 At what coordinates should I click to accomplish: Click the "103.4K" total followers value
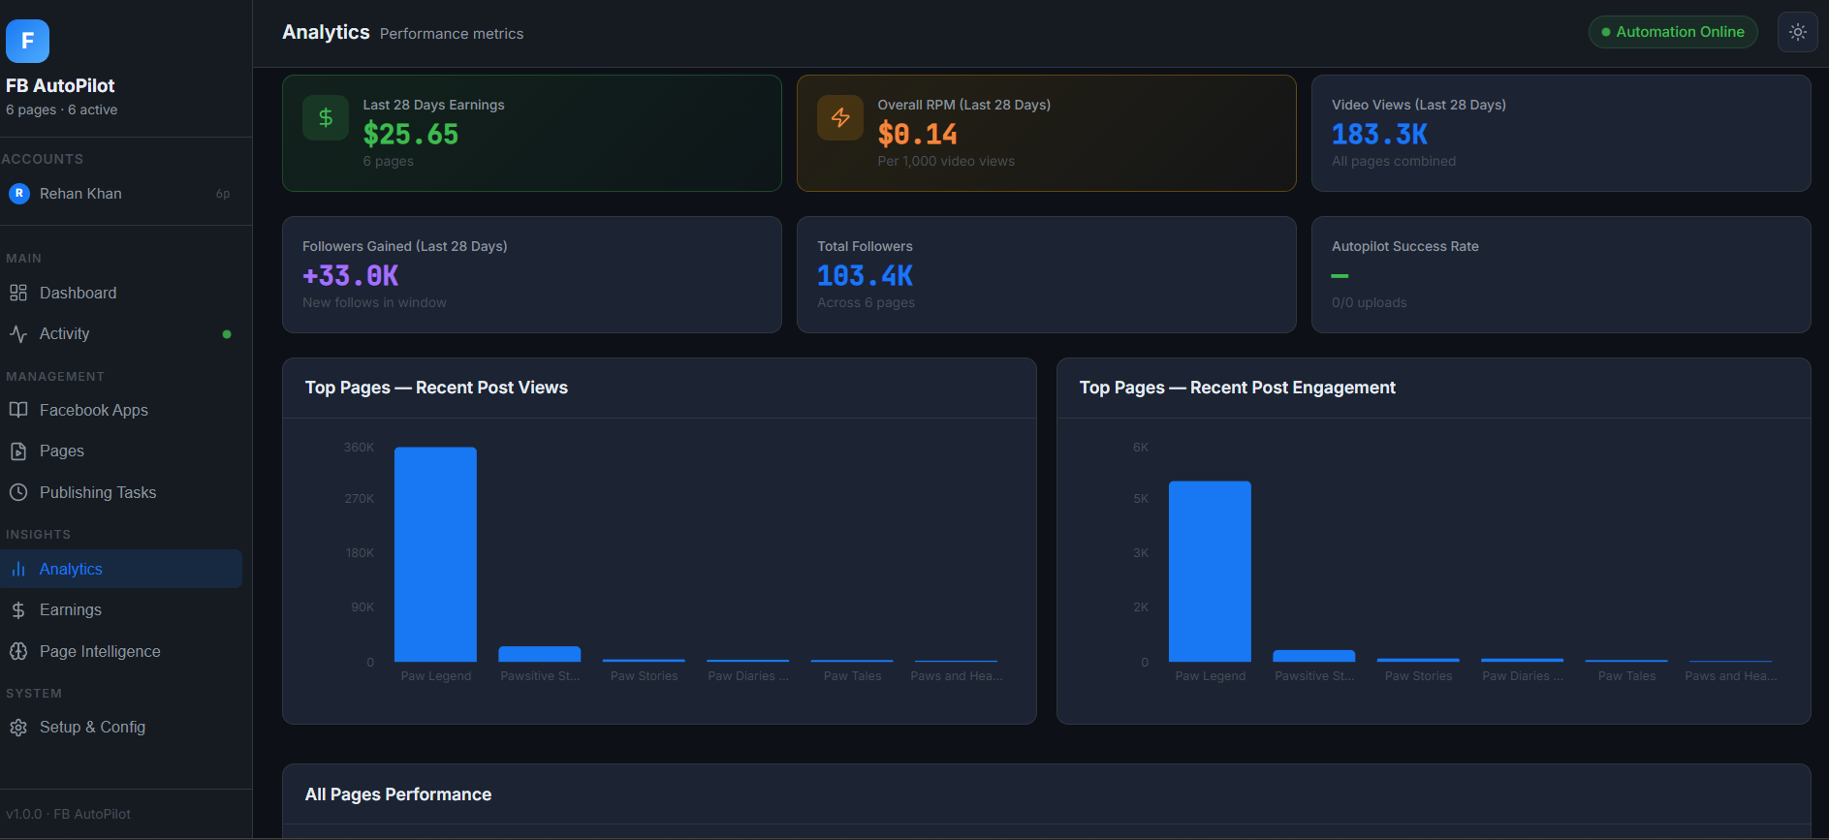[865, 275]
